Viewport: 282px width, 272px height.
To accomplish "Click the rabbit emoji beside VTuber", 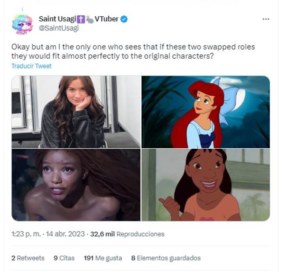I will 89,19.
